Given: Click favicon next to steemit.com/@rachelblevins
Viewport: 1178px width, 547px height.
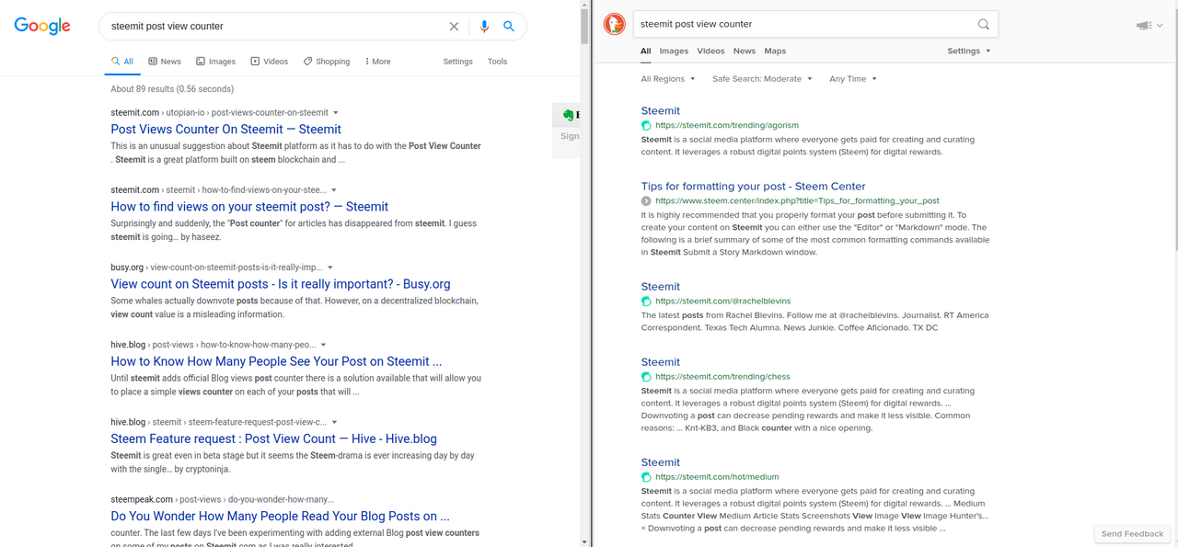Looking at the screenshot, I should pyautogui.click(x=646, y=301).
